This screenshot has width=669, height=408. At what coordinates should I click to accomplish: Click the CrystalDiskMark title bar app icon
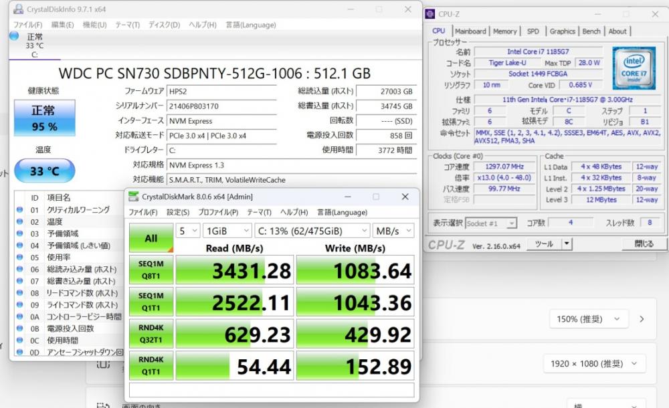coord(133,197)
